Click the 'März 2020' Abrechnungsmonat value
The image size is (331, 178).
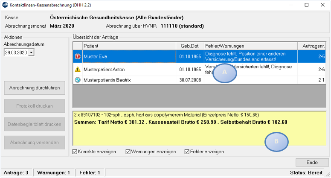pos(62,26)
